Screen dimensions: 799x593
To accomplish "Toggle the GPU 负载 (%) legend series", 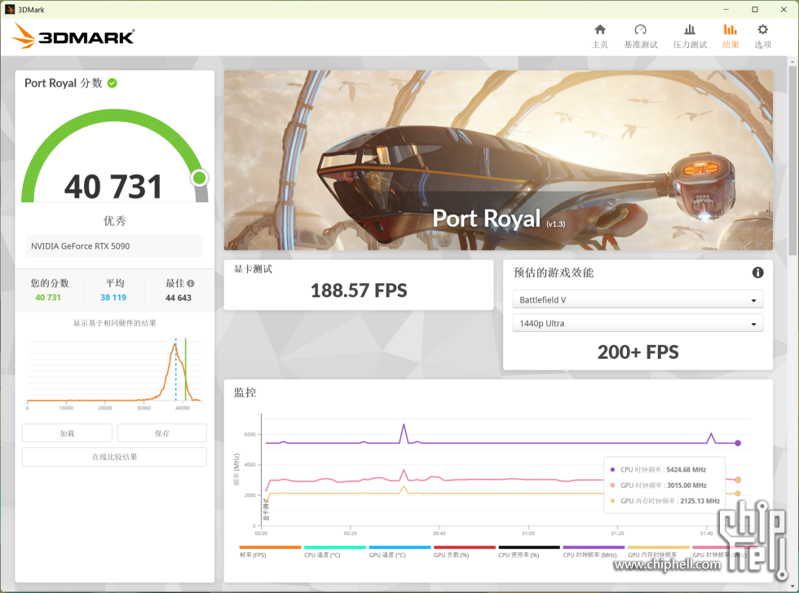I will (x=464, y=552).
